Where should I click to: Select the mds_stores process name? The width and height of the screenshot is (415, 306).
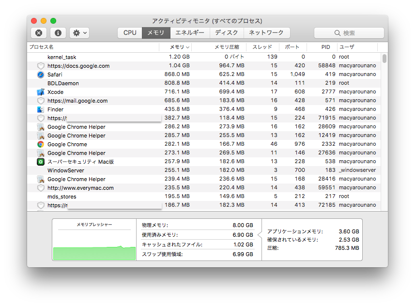[x=61, y=197]
